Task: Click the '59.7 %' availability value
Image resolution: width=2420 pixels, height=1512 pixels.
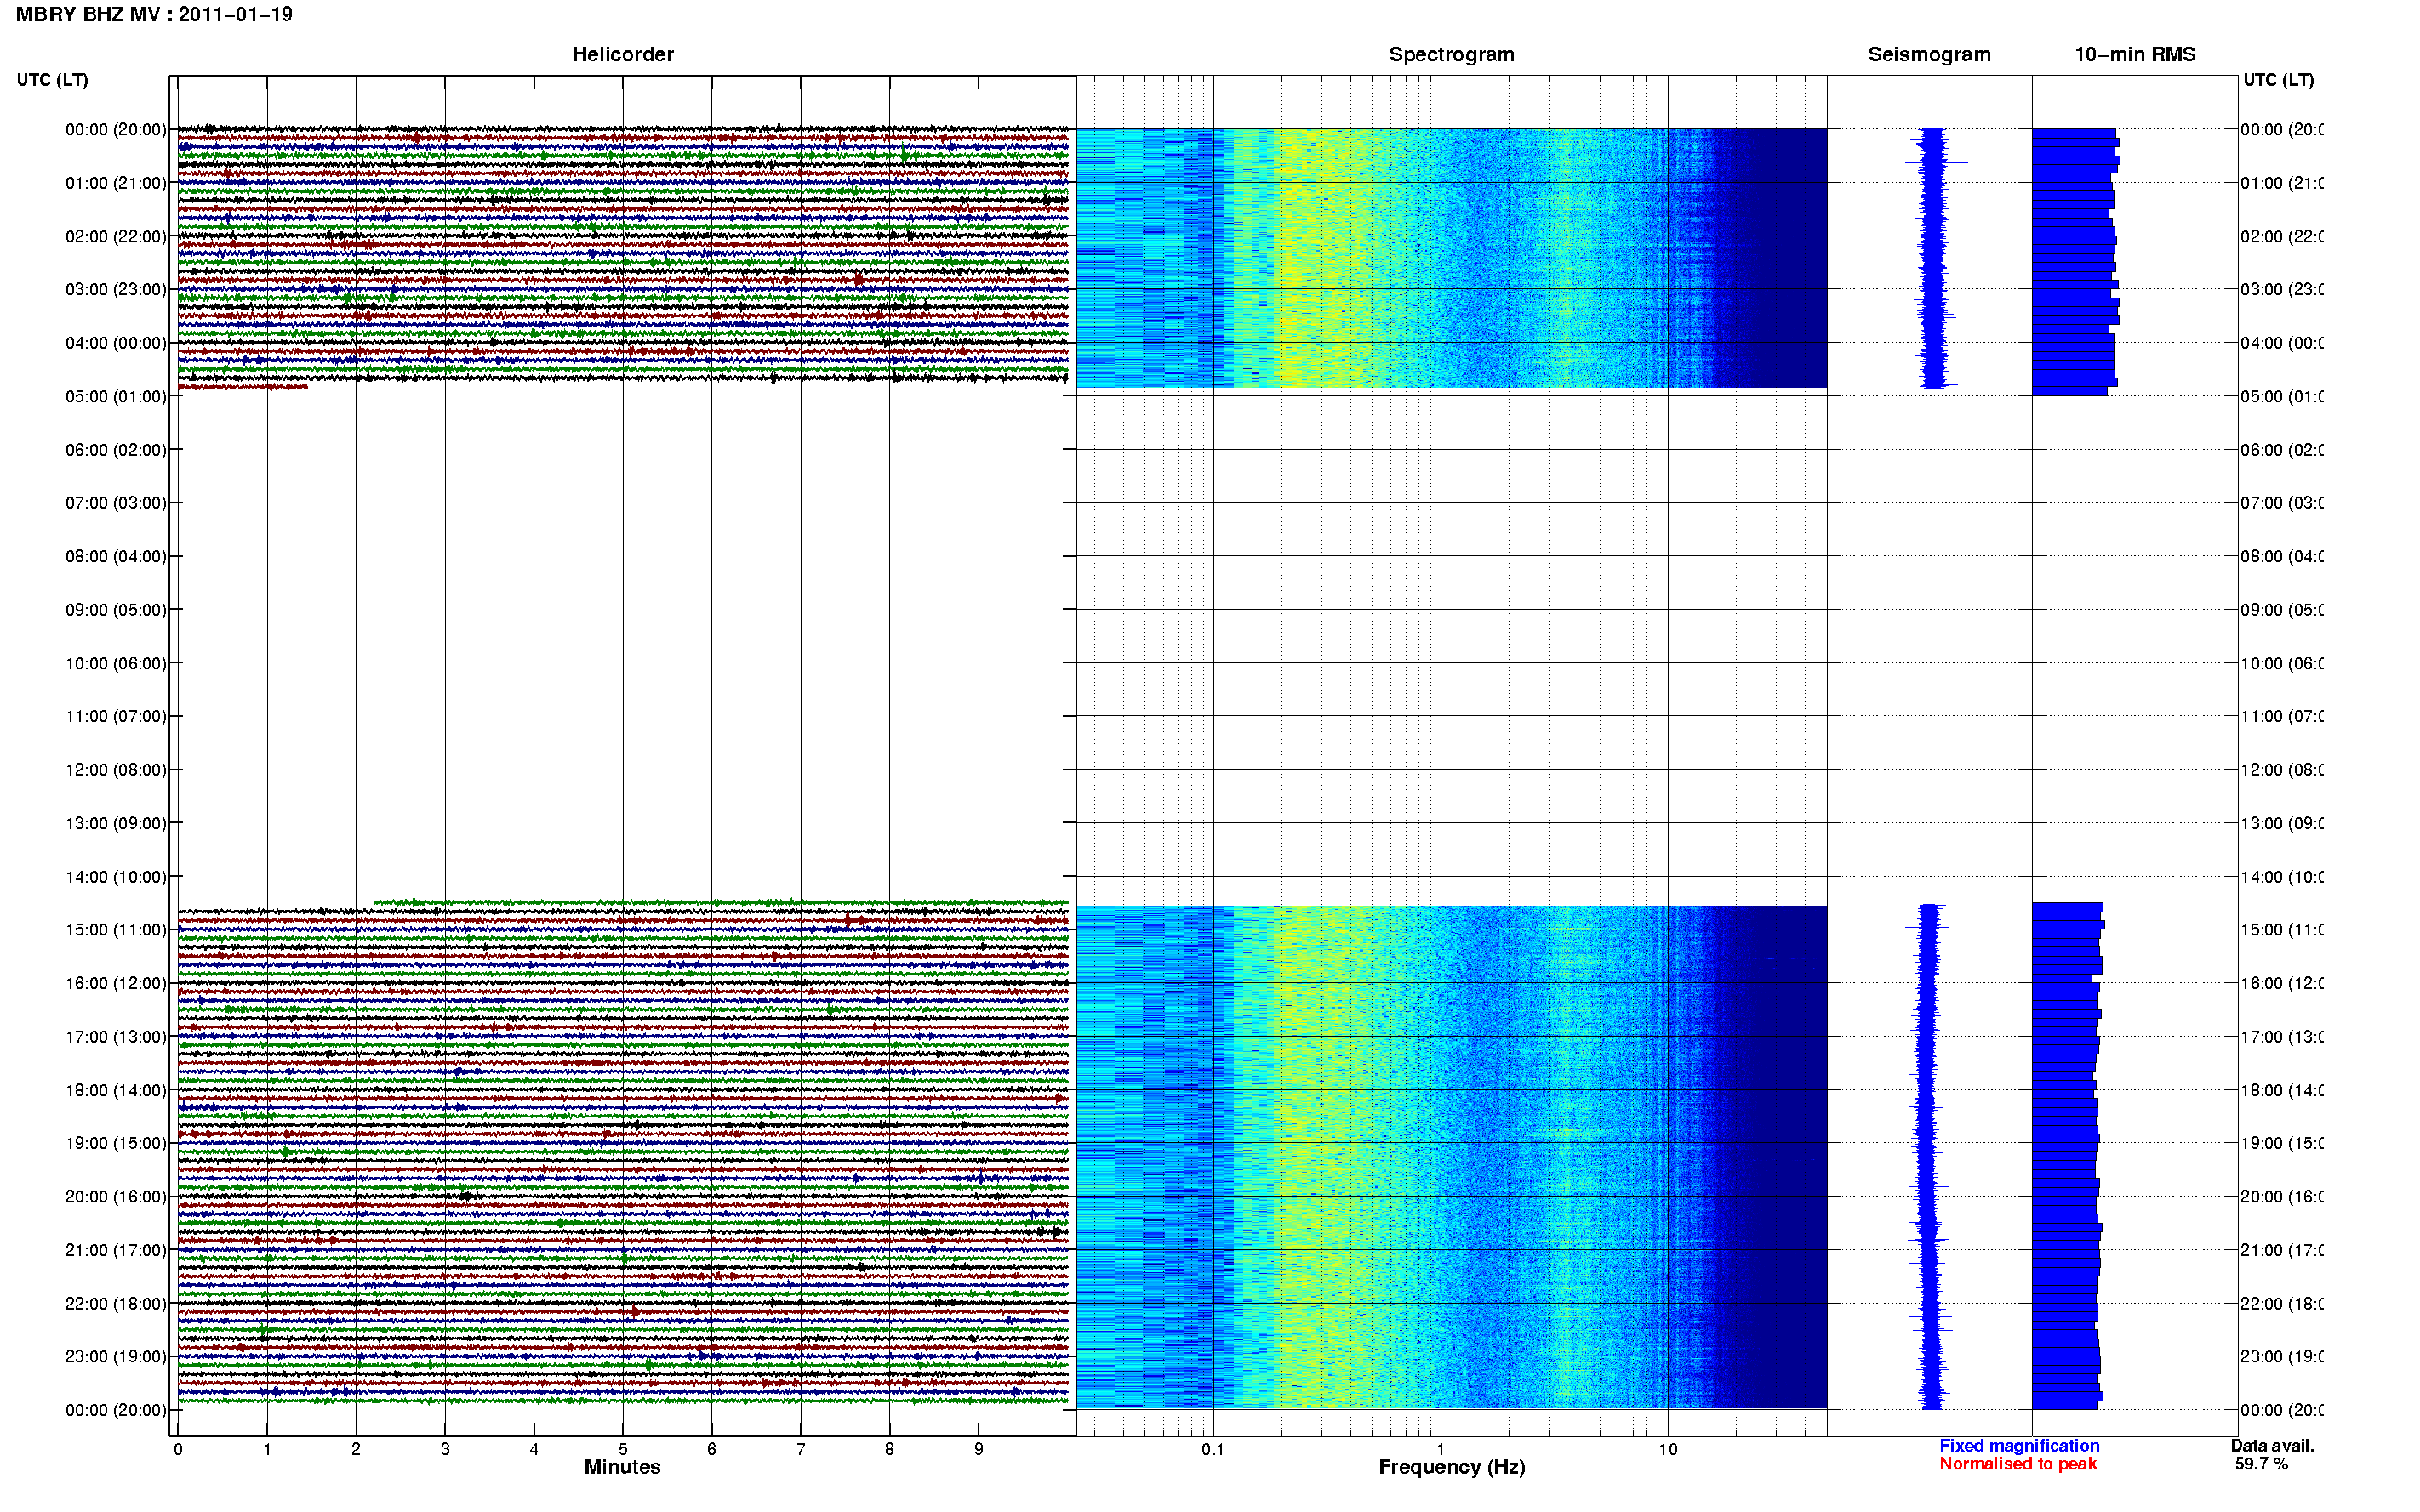Action: 2261,1464
